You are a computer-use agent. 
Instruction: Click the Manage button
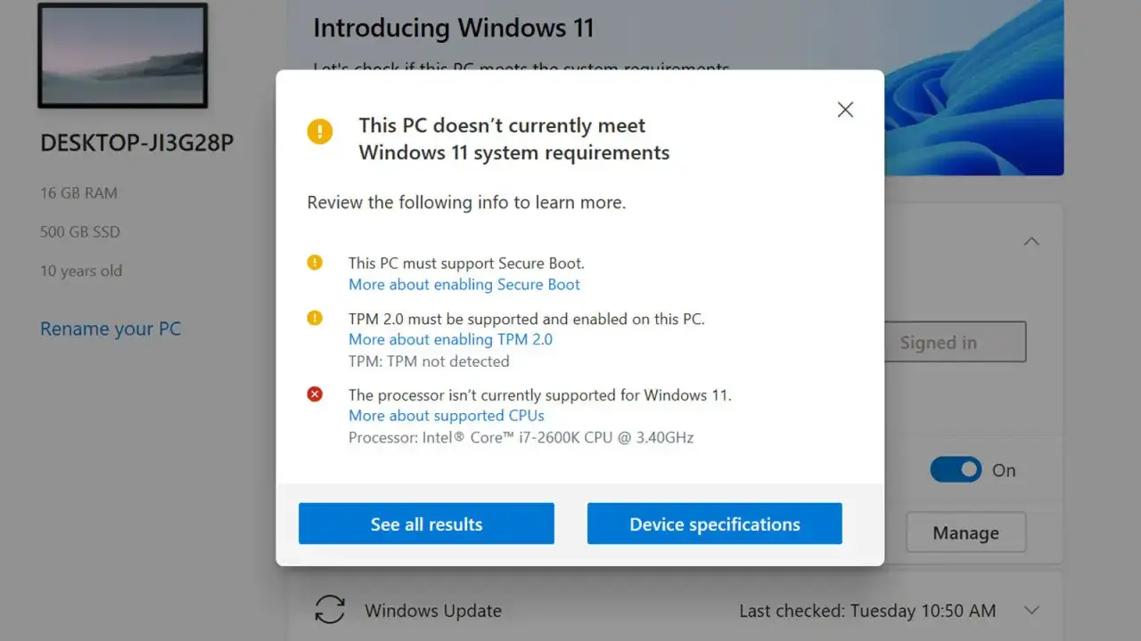[965, 531]
